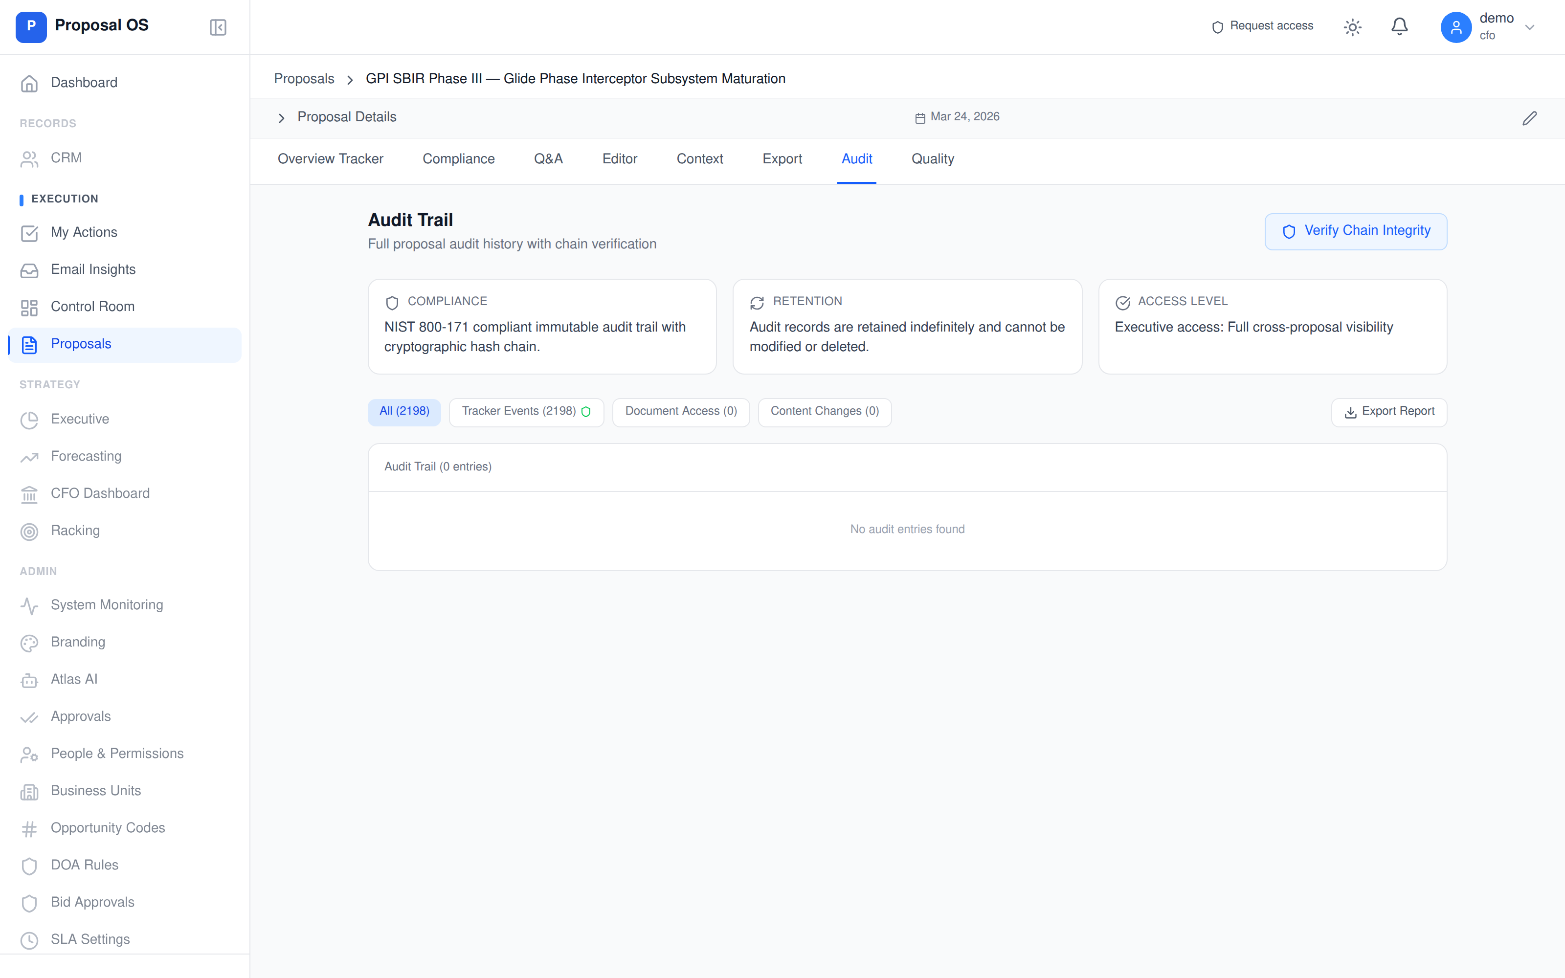Screen dimensions: 1565x978
Task: Select the Racking target icon
Action: (29, 531)
